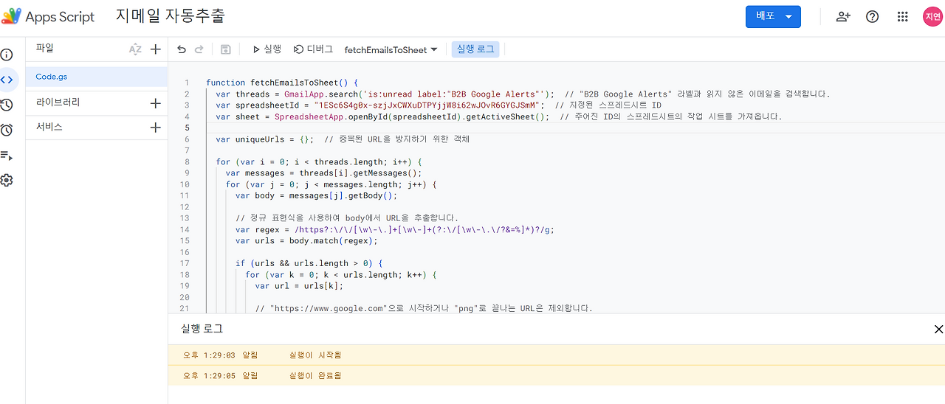Click the 실행 로그 panel title
This screenshot has height=404, width=945.
[x=202, y=329]
